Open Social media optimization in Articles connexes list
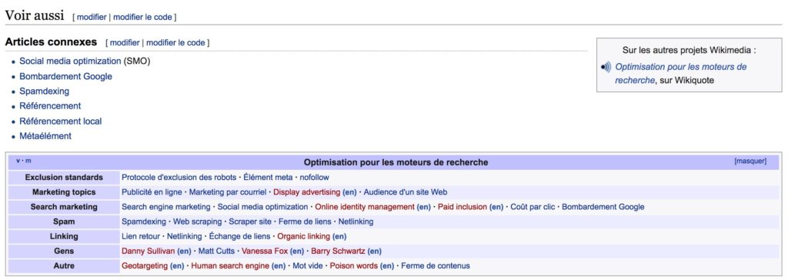This screenshot has width=788, height=280. (x=70, y=62)
